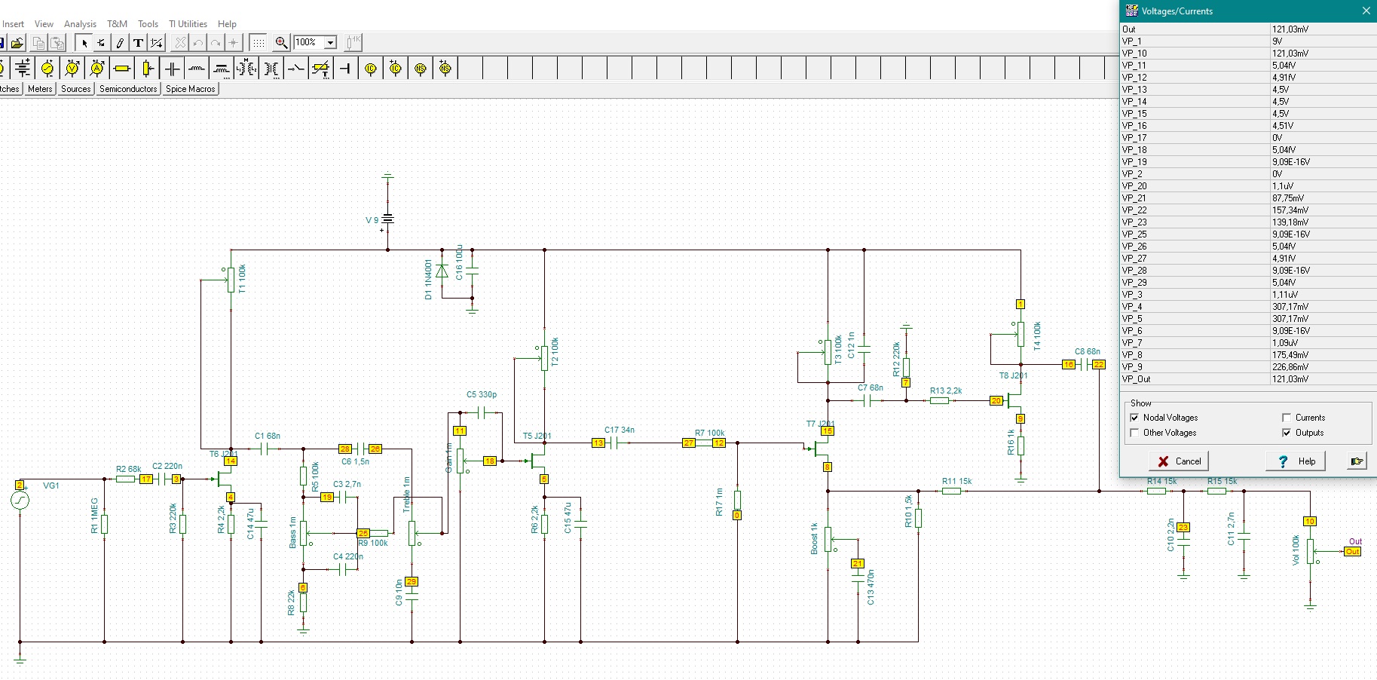
Task: Enable the Currents checkbox
Action: pos(1287,418)
